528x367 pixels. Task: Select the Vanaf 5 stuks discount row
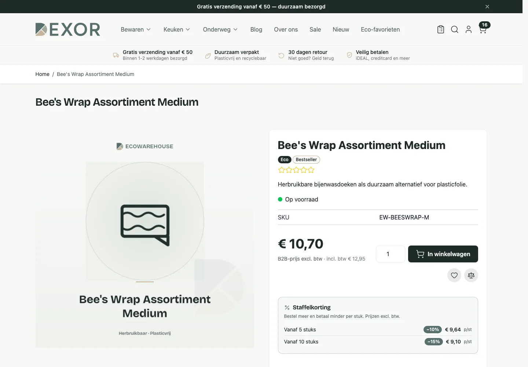378,330
